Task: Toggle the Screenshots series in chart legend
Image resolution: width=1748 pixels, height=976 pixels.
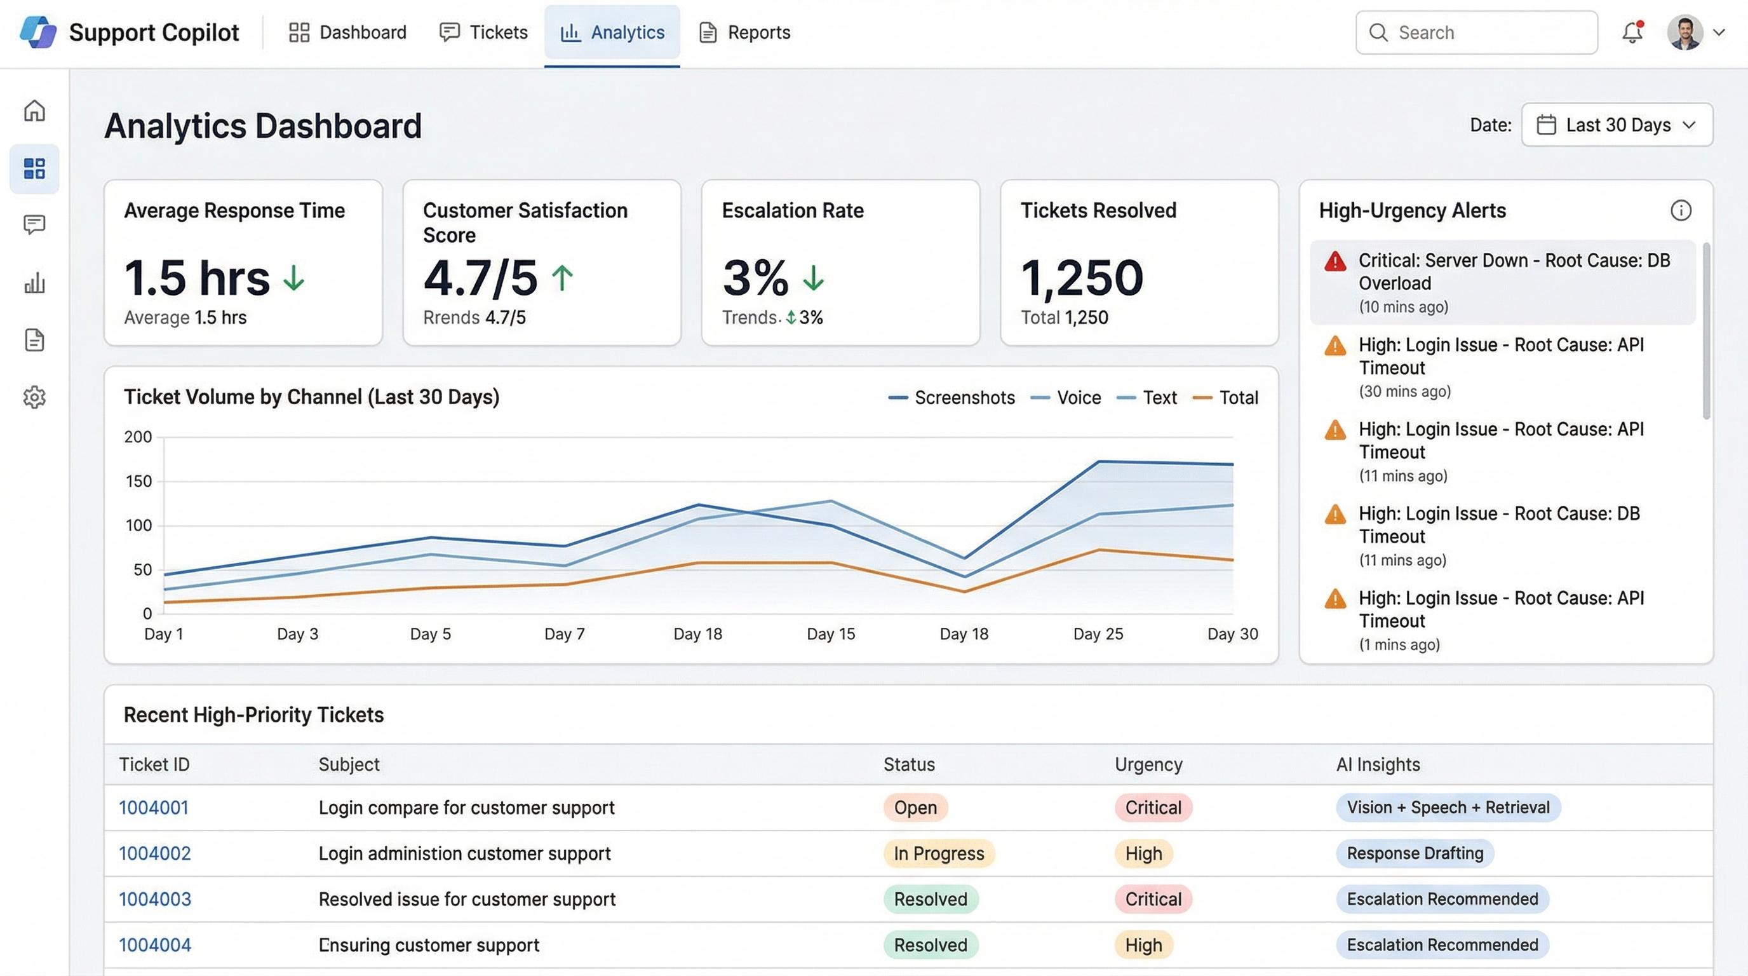Action: point(951,398)
